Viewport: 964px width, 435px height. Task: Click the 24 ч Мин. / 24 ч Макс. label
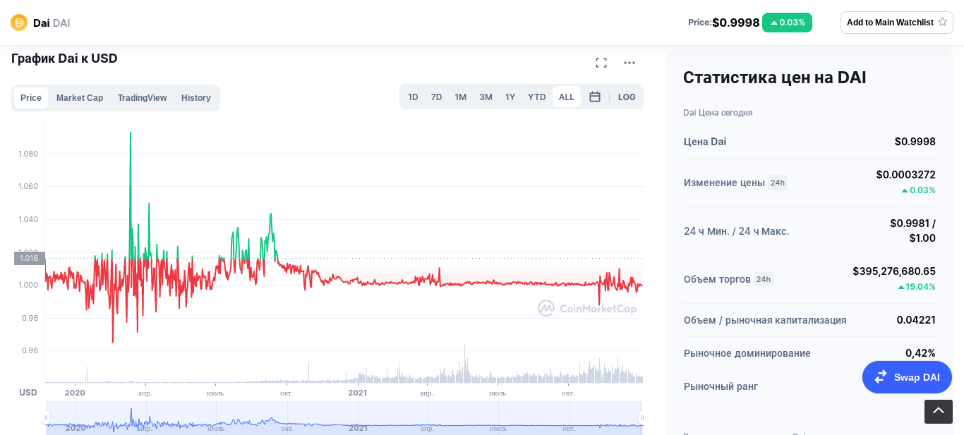click(x=737, y=231)
